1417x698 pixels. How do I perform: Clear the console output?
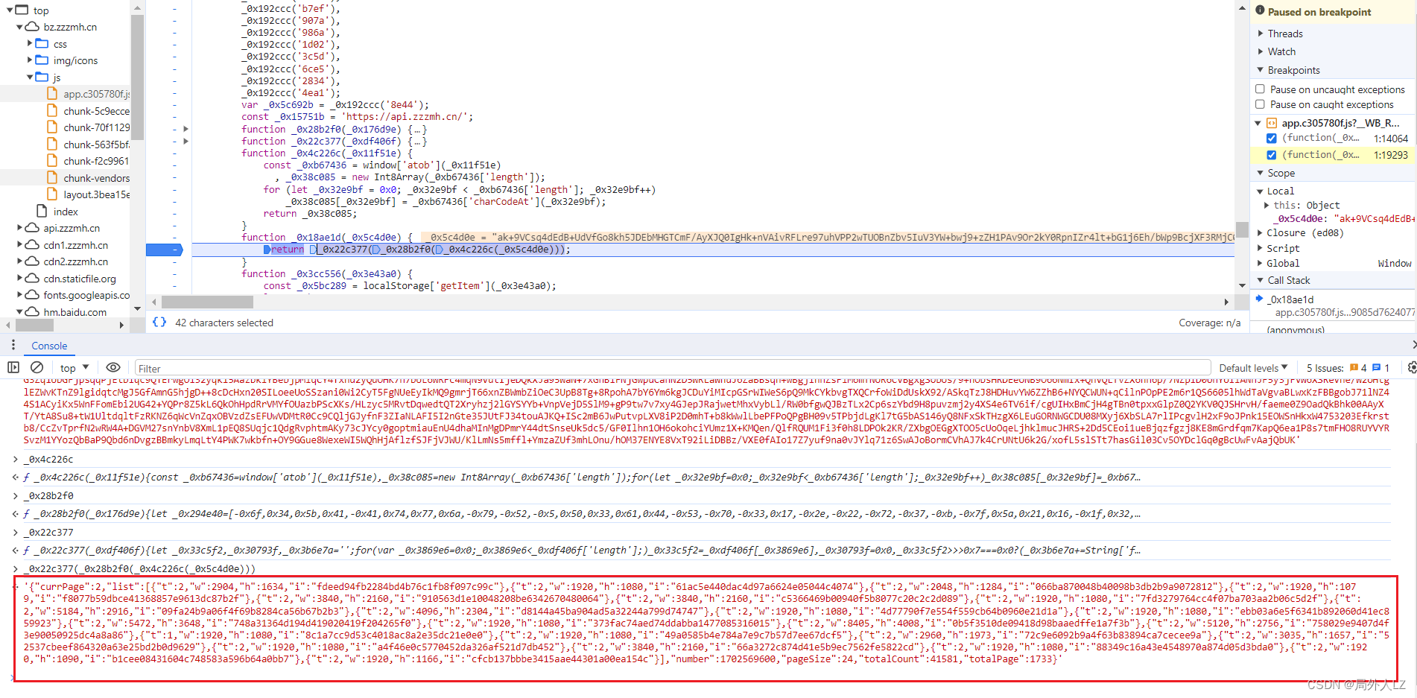click(37, 367)
